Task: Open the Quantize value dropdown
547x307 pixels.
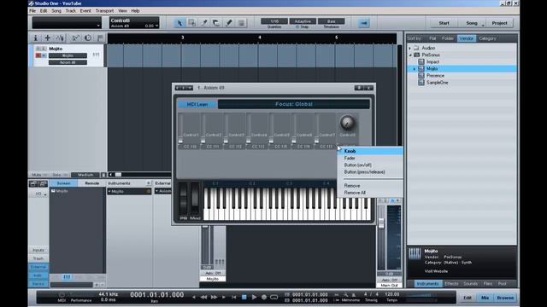Action: (274, 21)
